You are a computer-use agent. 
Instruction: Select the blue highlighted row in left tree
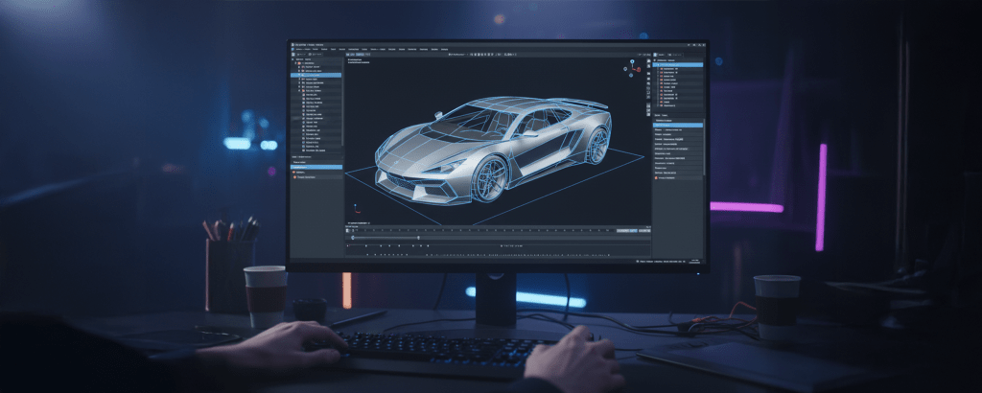coord(316,75)
